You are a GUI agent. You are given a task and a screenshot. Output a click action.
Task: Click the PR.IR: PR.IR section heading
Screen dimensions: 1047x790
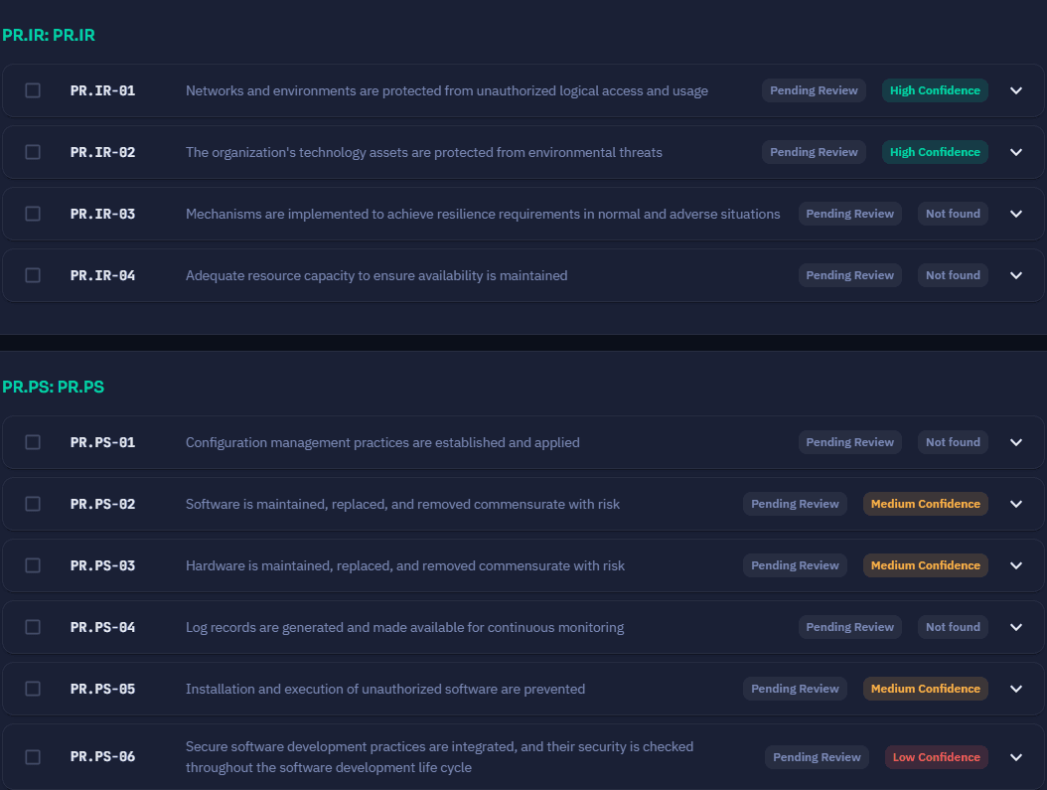click(x=49, y=35)
